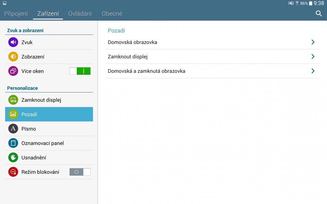Viewport: 327px width, 204px height.
Task: Tap the Písmo font letter icon
Action: tap(13, 129)
